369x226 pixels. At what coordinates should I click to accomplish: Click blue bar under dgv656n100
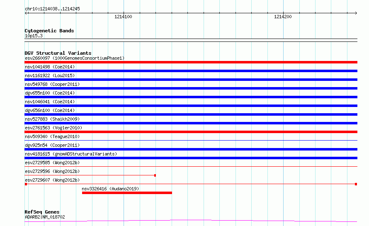tap(191, 114)
